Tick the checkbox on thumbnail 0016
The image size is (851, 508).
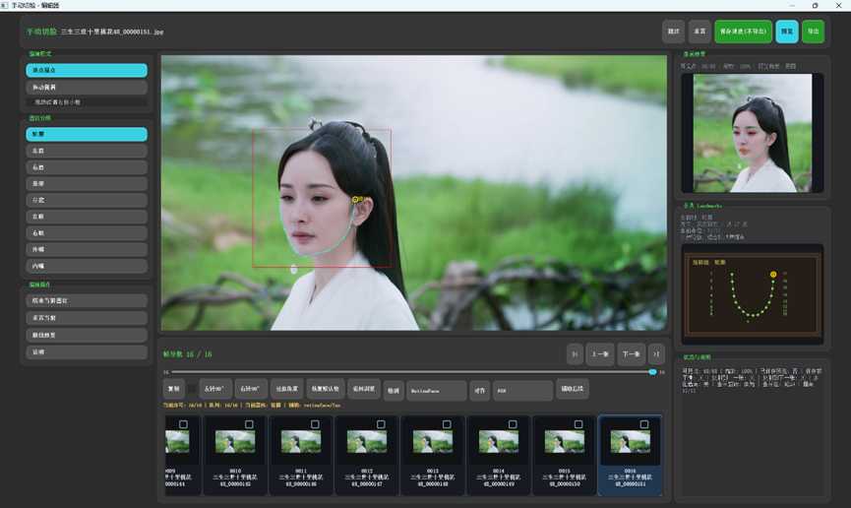[x=644, y=424]
